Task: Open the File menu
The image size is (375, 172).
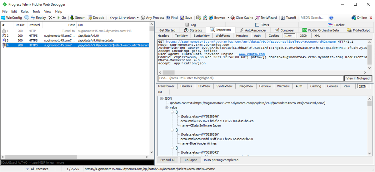Action: coord(5,12)
